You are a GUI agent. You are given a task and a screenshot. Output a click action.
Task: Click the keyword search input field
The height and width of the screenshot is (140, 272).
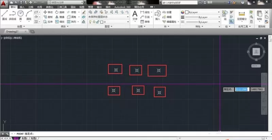[180, 2]
